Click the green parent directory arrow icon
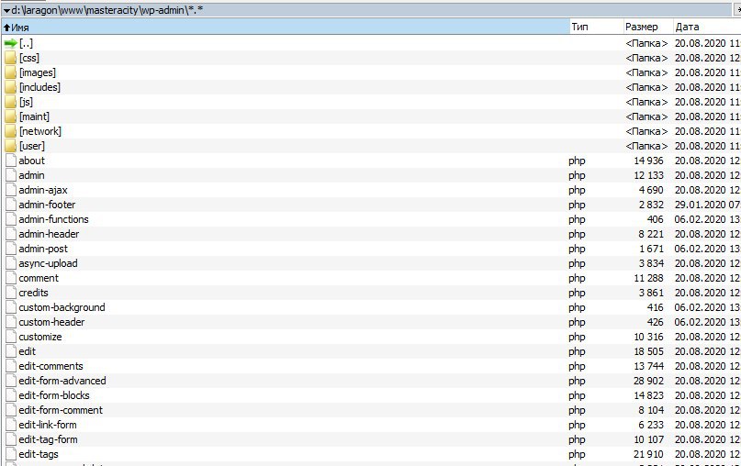This screenshot has width=741, height=466. point(10,43)
